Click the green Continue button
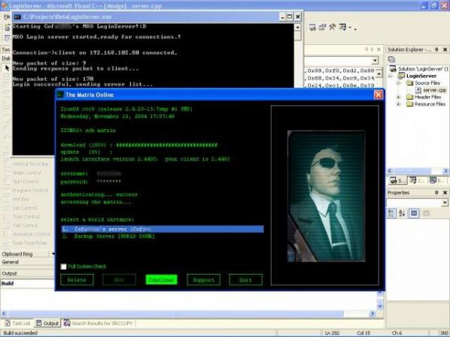Screen dimensions: 450x337 point(161,280)
